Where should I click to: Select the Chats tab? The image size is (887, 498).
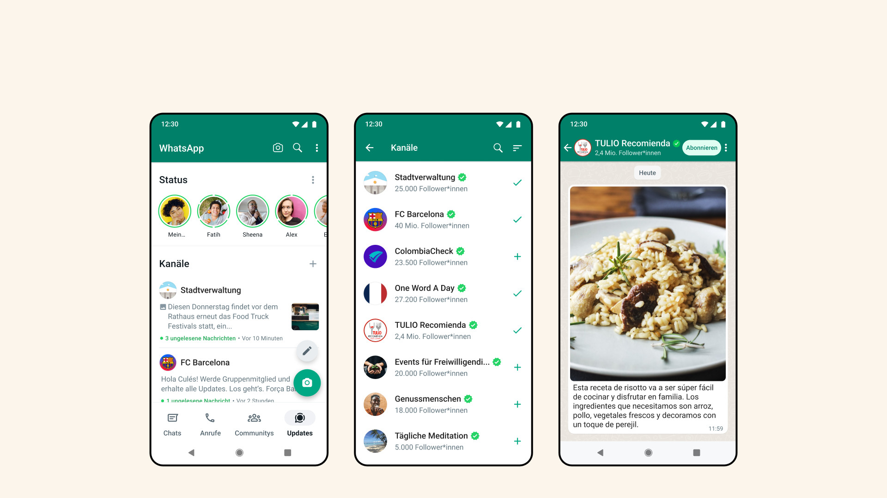point(172,424)
